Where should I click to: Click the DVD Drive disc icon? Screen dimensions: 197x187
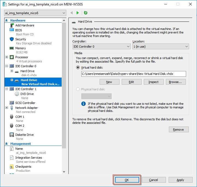(17, 94)
